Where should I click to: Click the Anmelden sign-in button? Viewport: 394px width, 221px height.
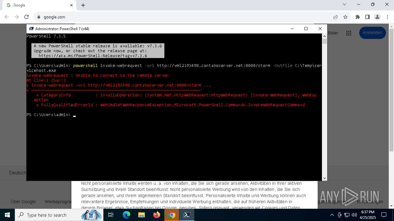coord(372,33)
